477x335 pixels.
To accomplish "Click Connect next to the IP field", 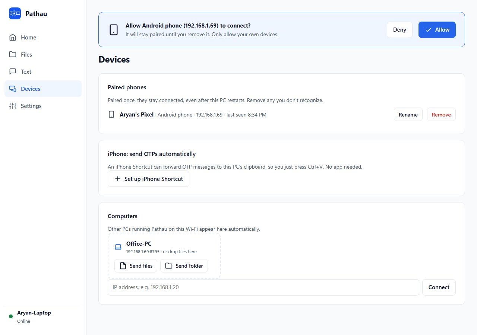I will click(439, 287).
